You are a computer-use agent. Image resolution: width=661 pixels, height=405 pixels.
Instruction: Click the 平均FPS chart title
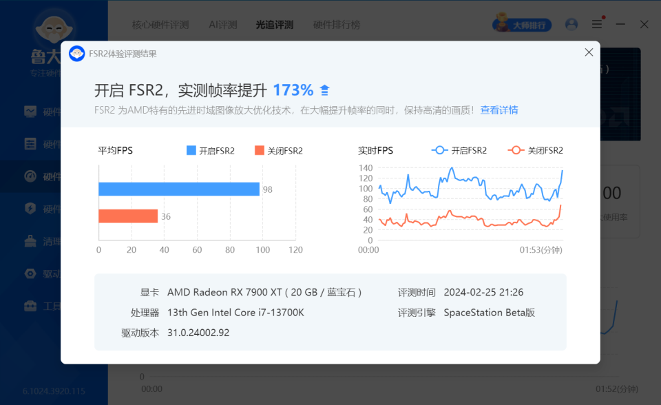click(115, 151)
